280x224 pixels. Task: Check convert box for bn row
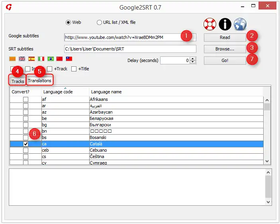pos(26,131)
